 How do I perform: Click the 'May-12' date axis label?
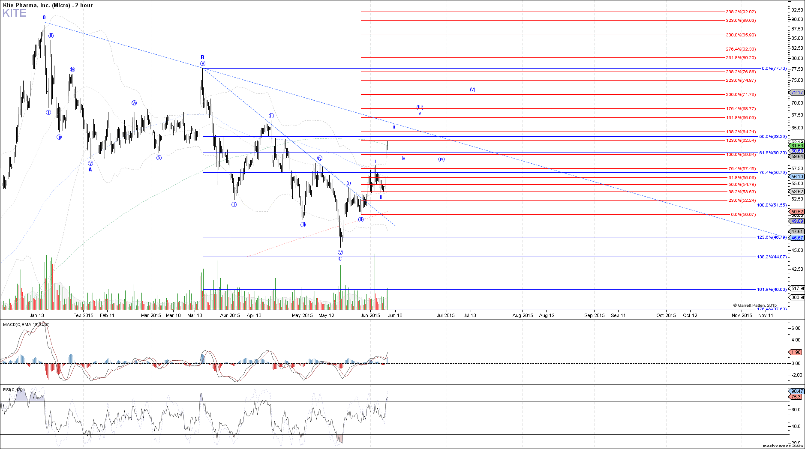327,316
